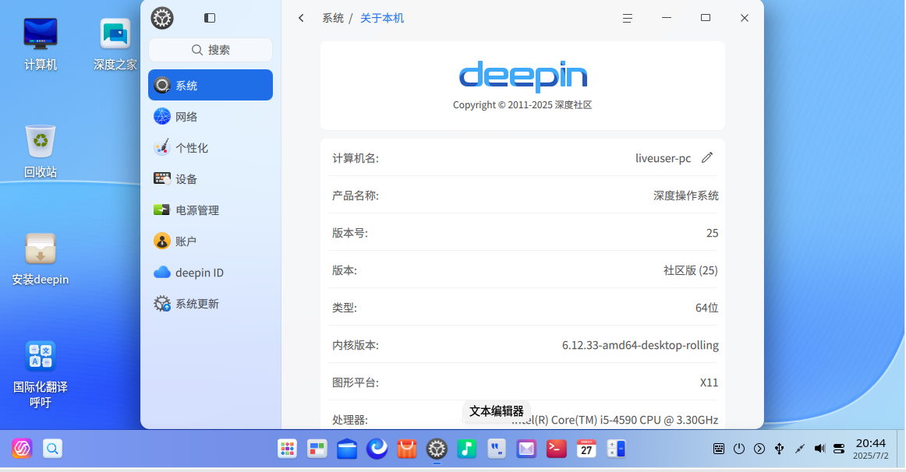Launch the music player from the dock

click(x=467, y=449)
